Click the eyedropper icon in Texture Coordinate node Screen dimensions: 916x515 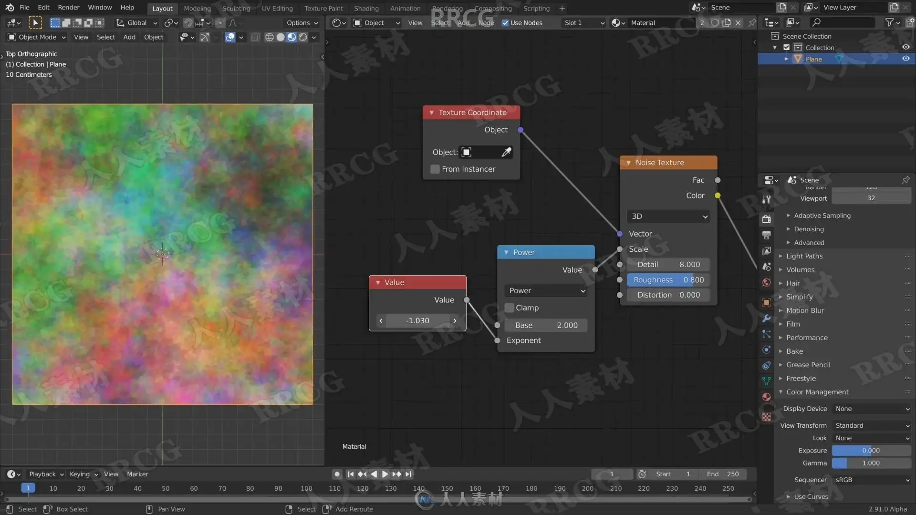point(506,152)
